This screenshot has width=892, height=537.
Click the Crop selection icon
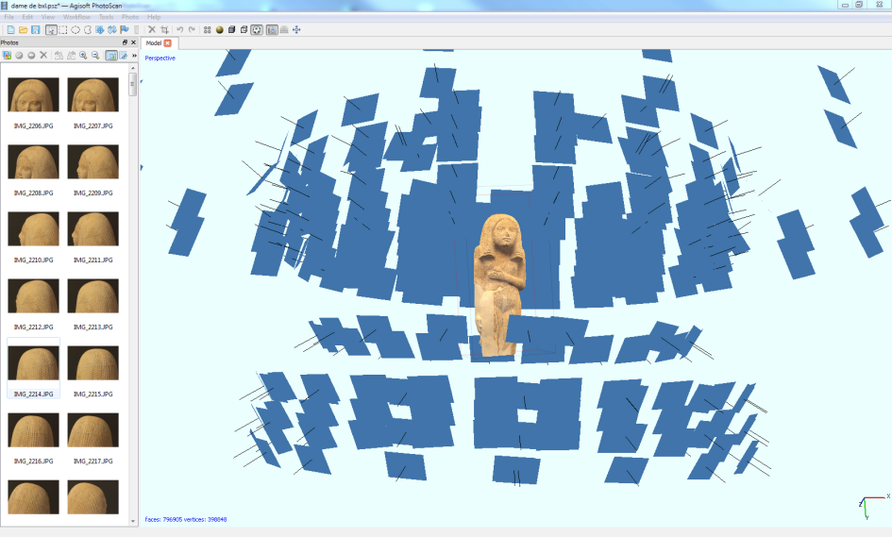click(164, 30)
